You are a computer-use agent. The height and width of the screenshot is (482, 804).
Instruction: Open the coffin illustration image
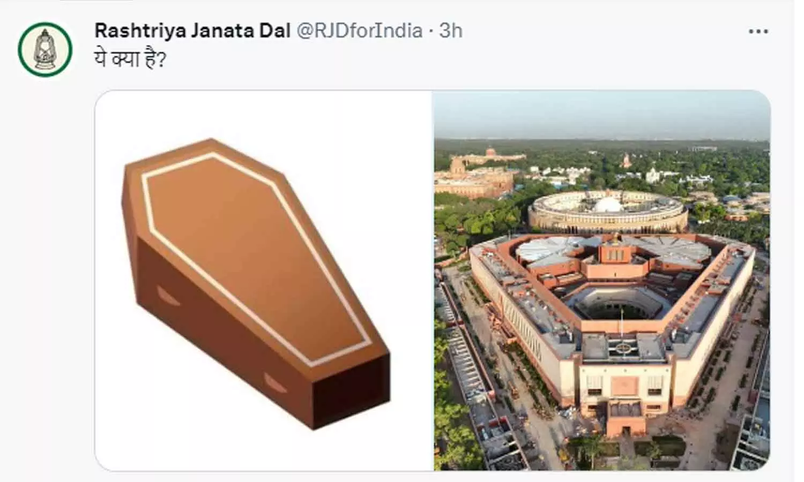(x=263, y=281)
